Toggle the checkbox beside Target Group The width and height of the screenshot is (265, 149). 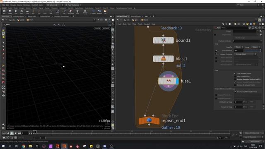click(x=215, y=35)
